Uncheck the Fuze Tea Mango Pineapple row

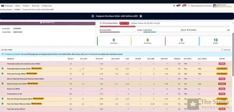click(x=3, y=99)
